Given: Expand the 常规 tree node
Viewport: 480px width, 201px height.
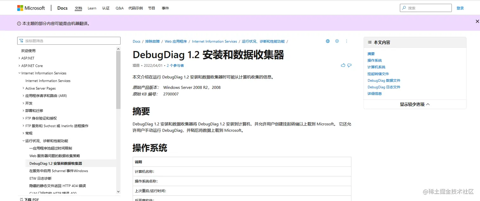Looking at the screenshot, I should point(23,133).
